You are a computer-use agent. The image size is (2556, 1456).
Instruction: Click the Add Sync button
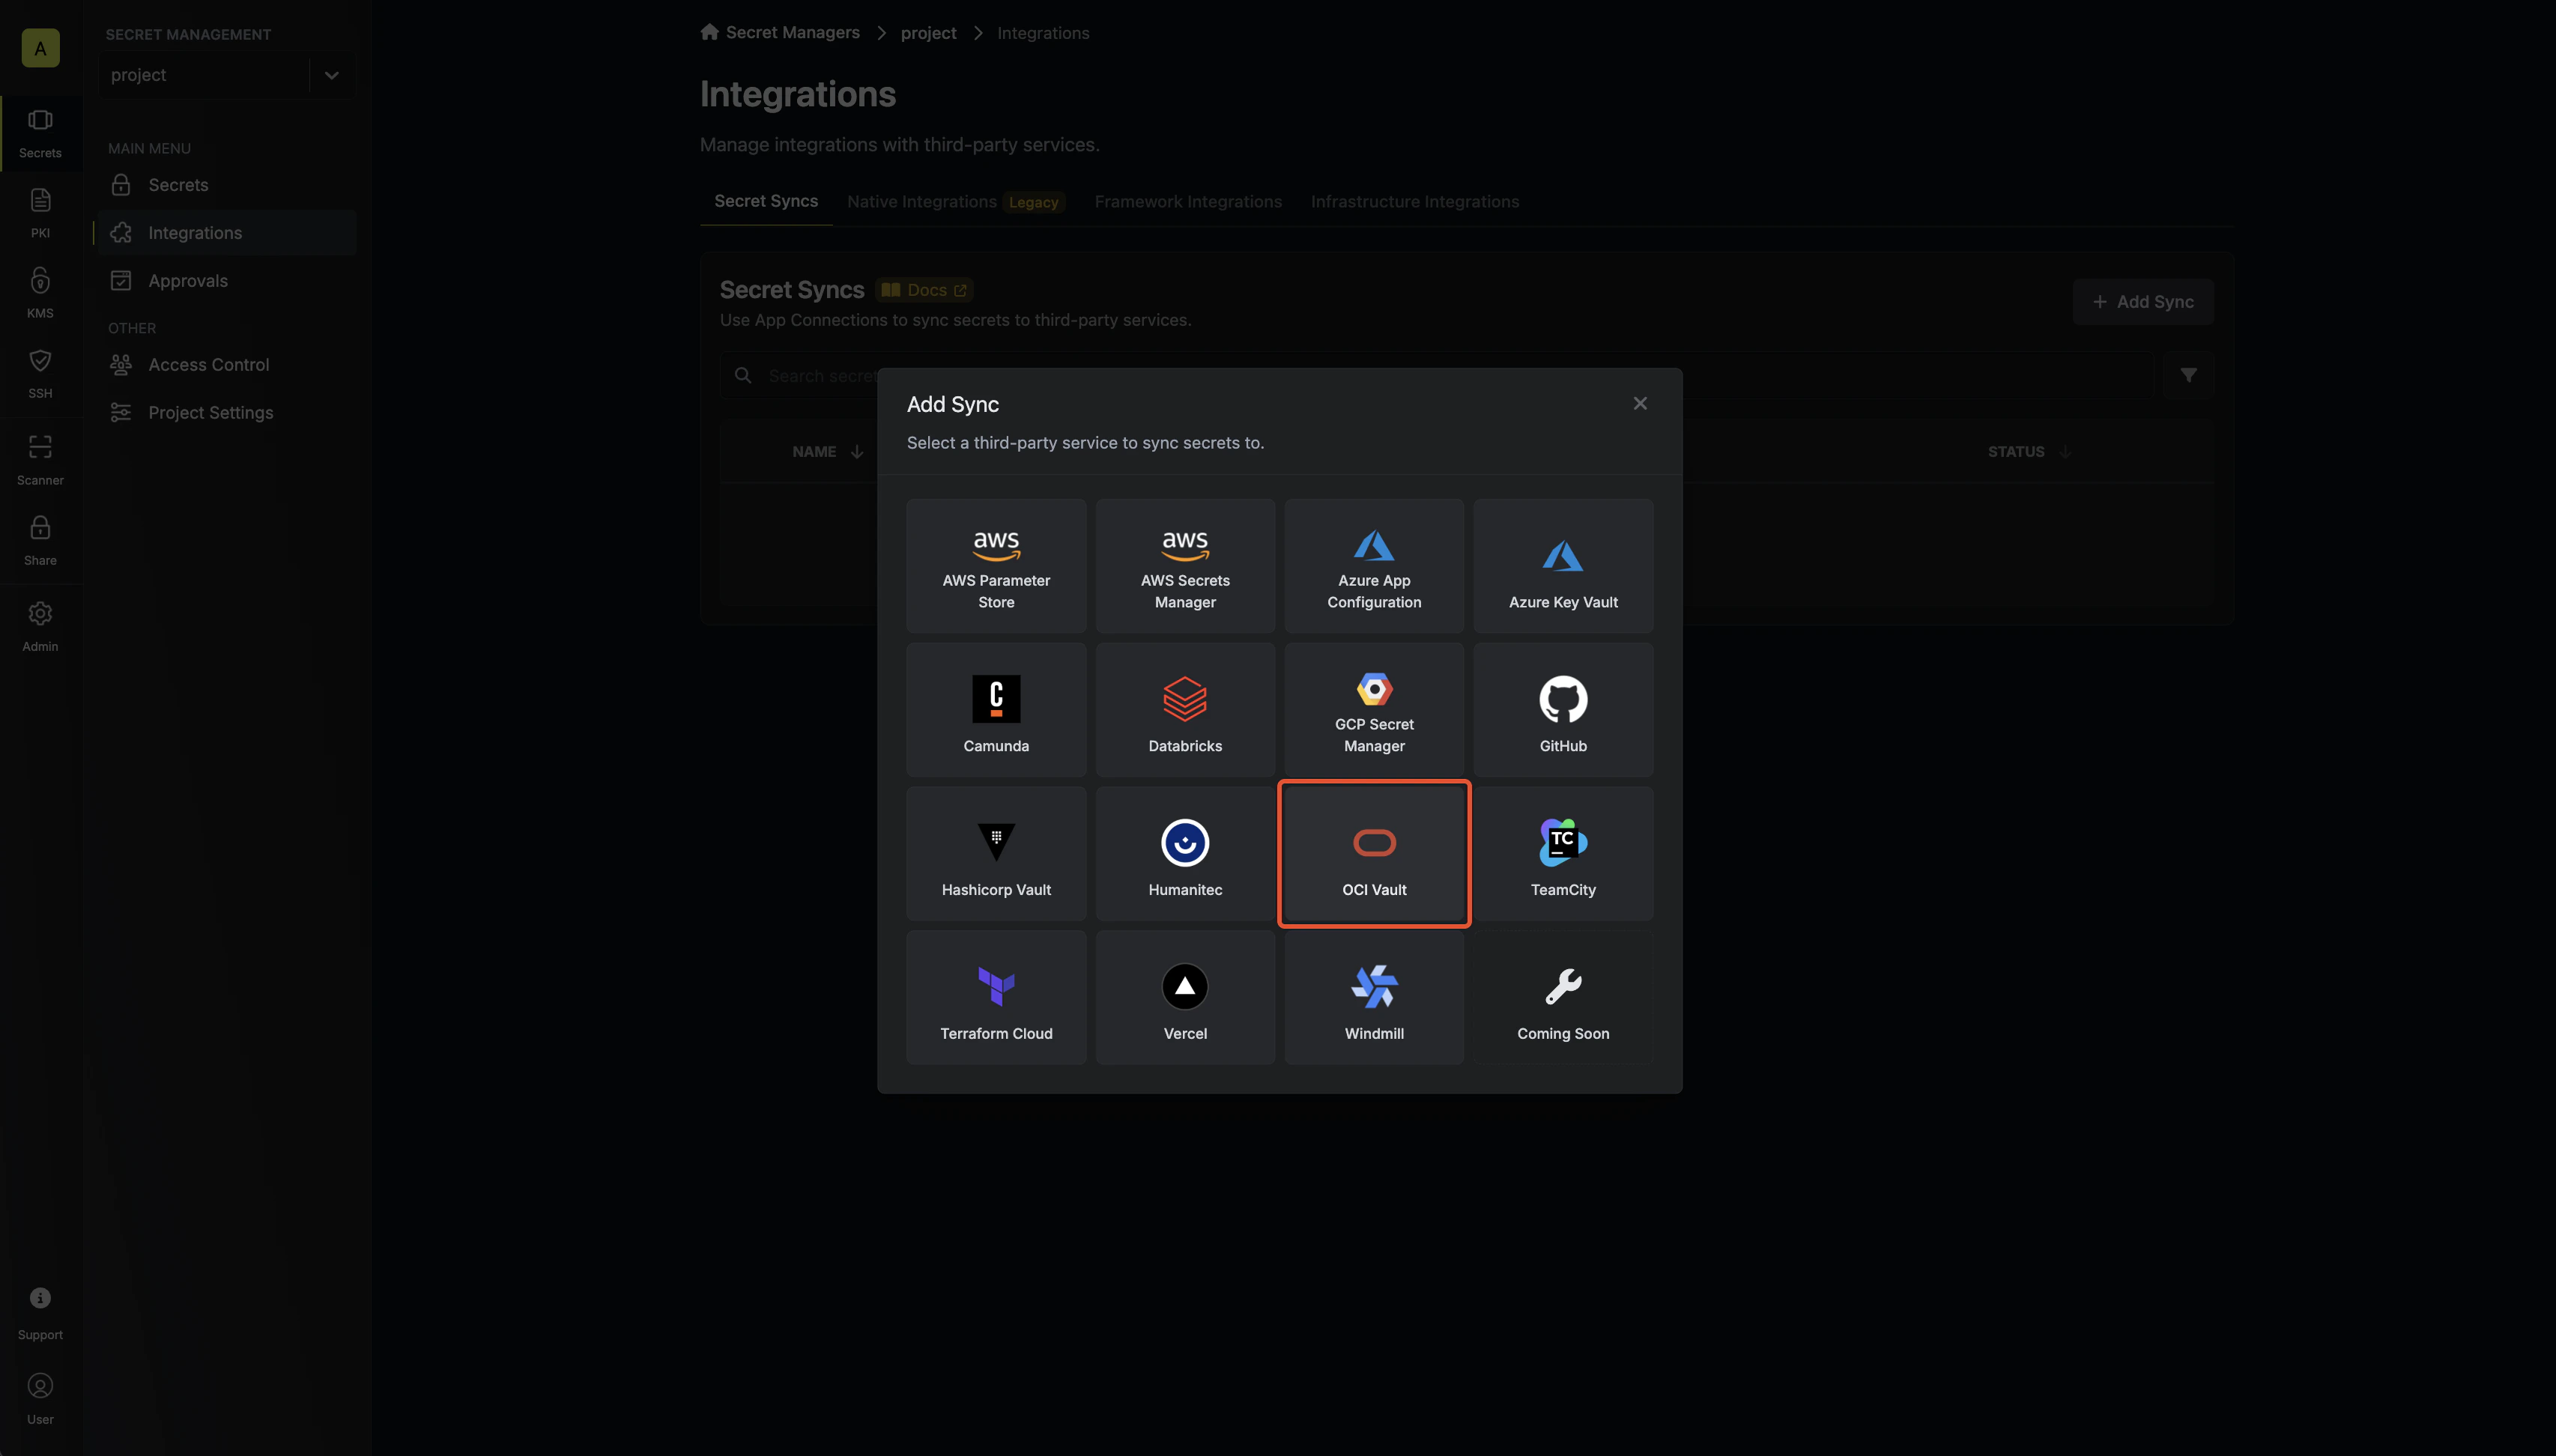[2143, 302]
